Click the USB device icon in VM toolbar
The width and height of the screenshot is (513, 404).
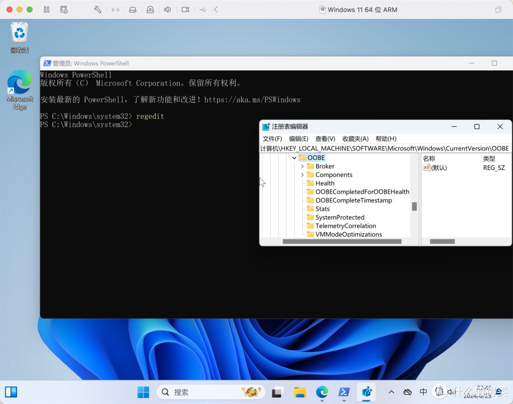pos(202,10)
